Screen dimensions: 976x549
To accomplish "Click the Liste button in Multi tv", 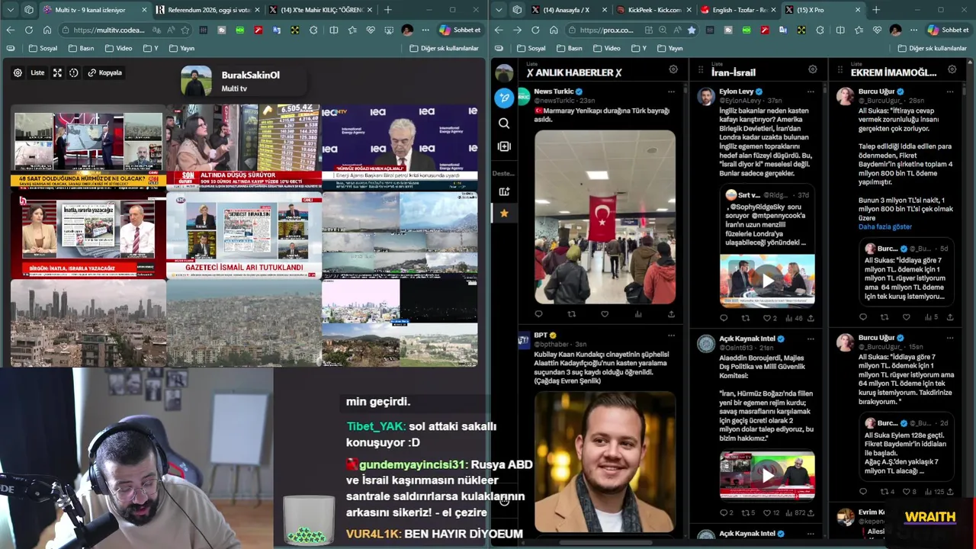I will point(37,73).
